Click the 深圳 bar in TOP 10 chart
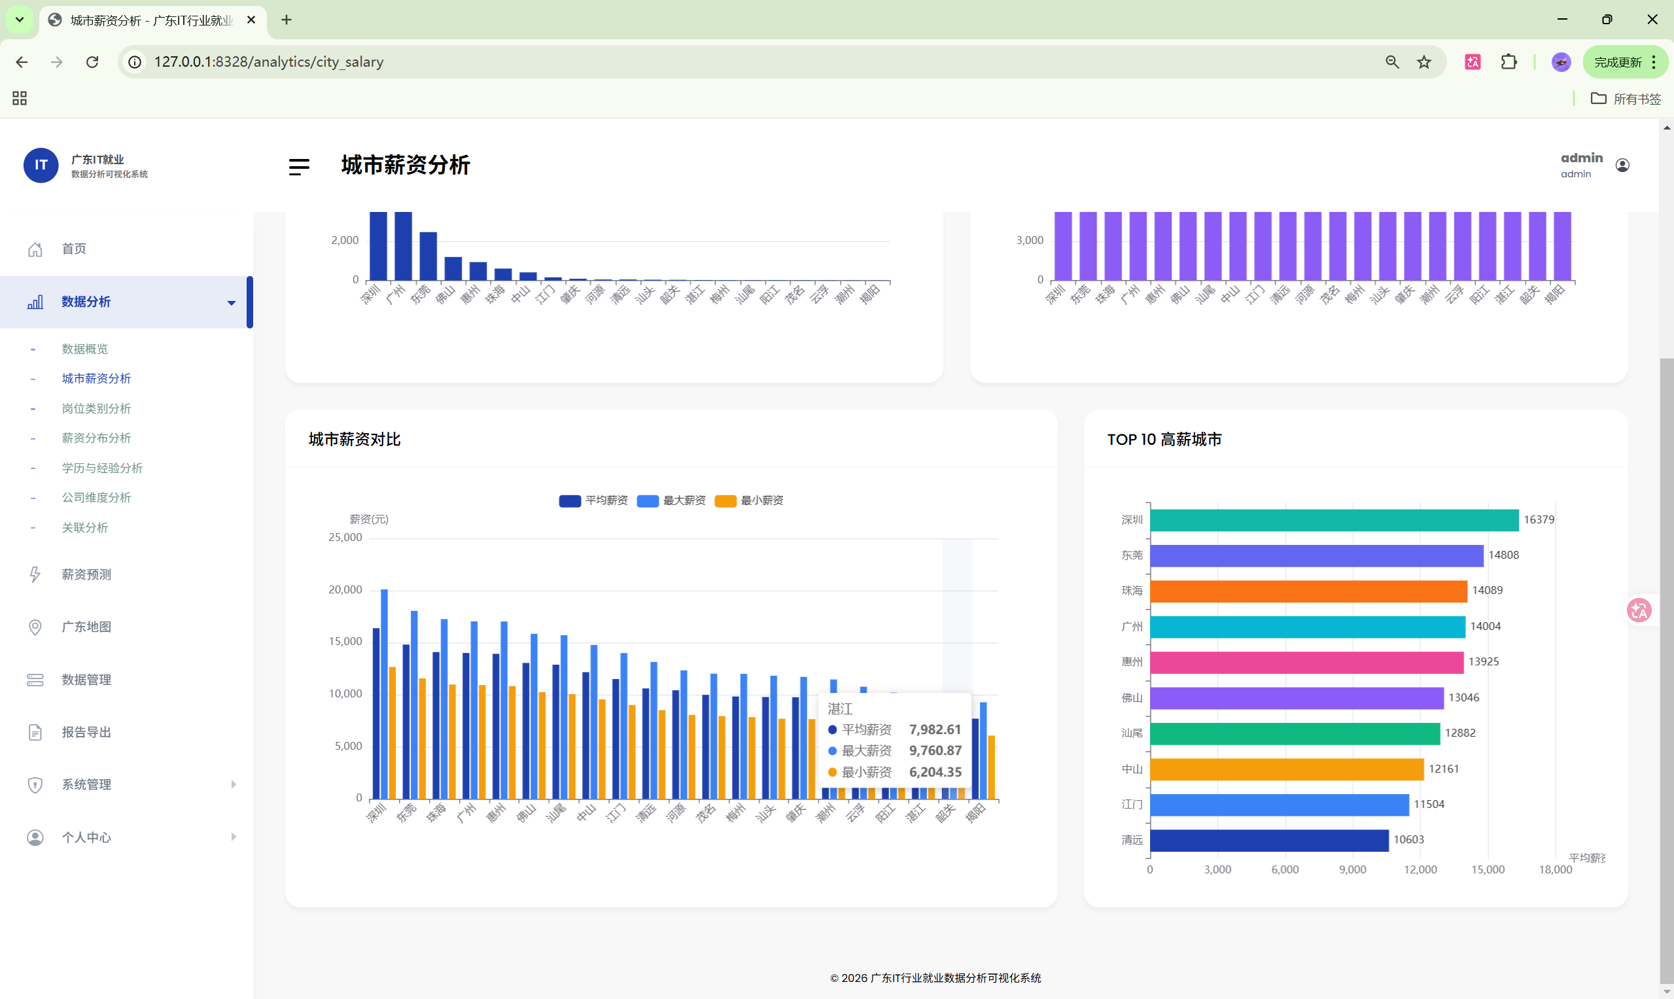The image size is (1674, 999). [x=1333, y=519]
